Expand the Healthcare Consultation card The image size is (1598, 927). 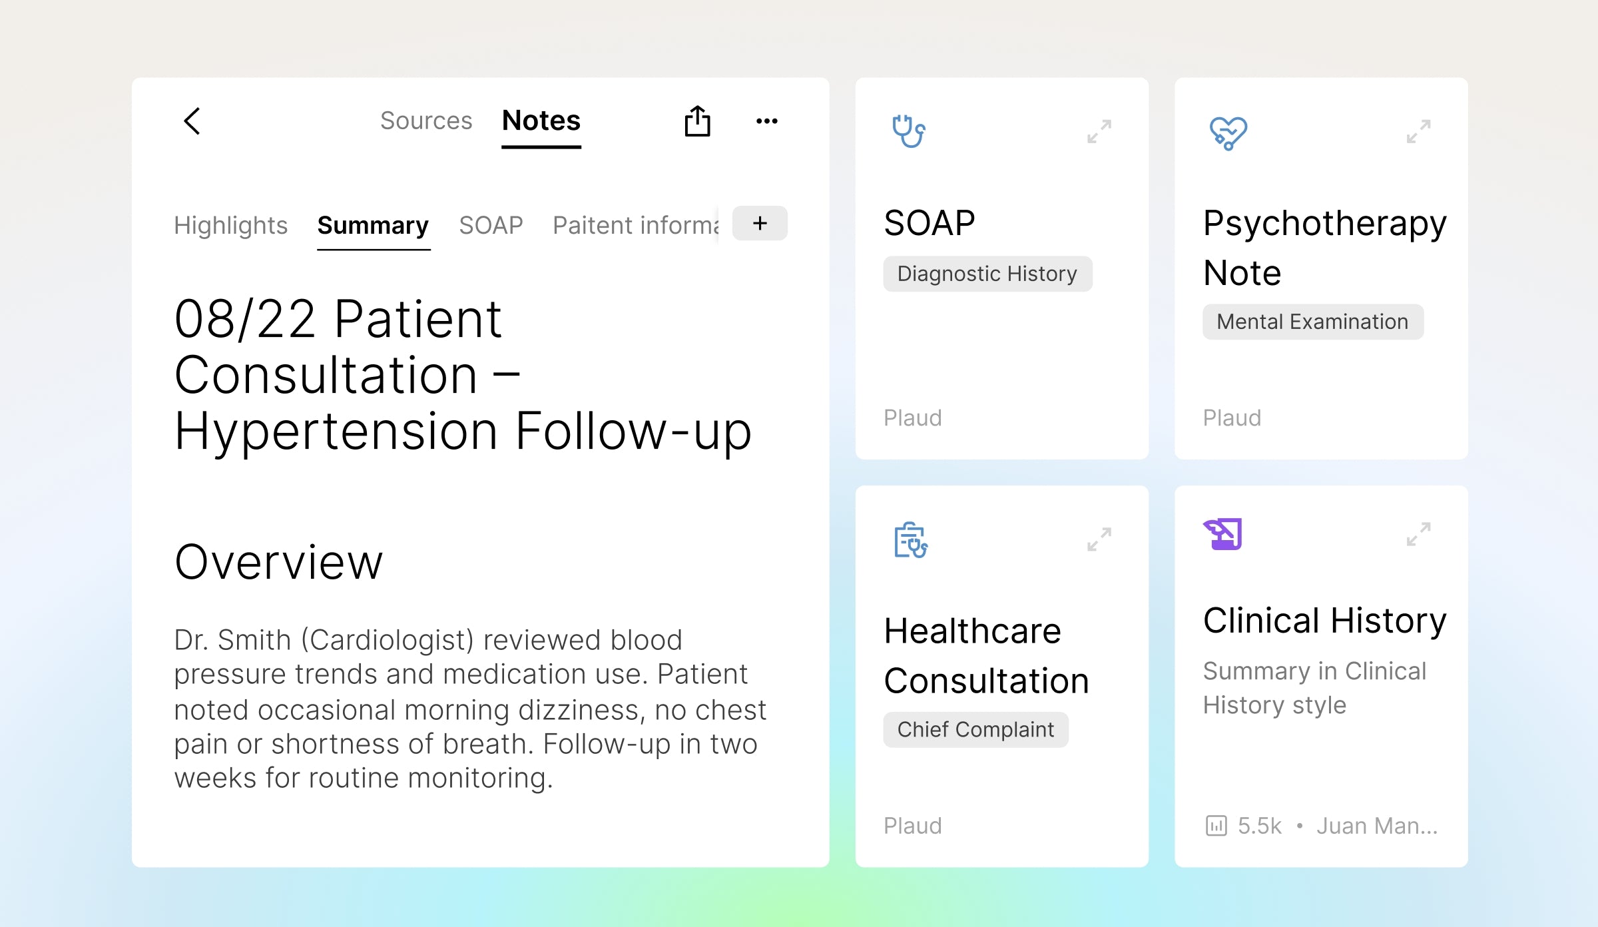tap(1099, 539)
